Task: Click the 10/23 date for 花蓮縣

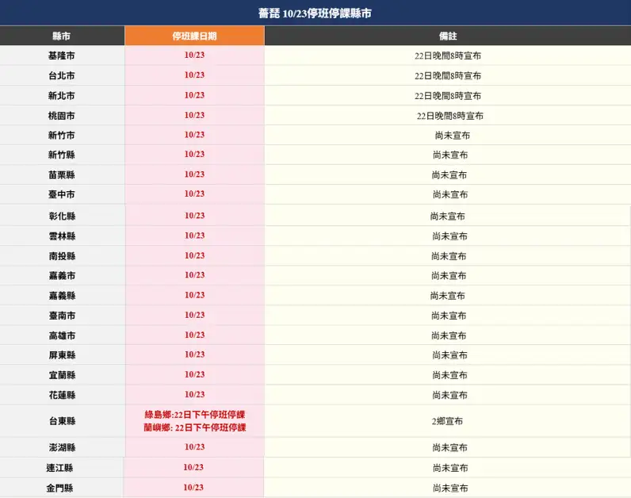Action: (195, 395)
